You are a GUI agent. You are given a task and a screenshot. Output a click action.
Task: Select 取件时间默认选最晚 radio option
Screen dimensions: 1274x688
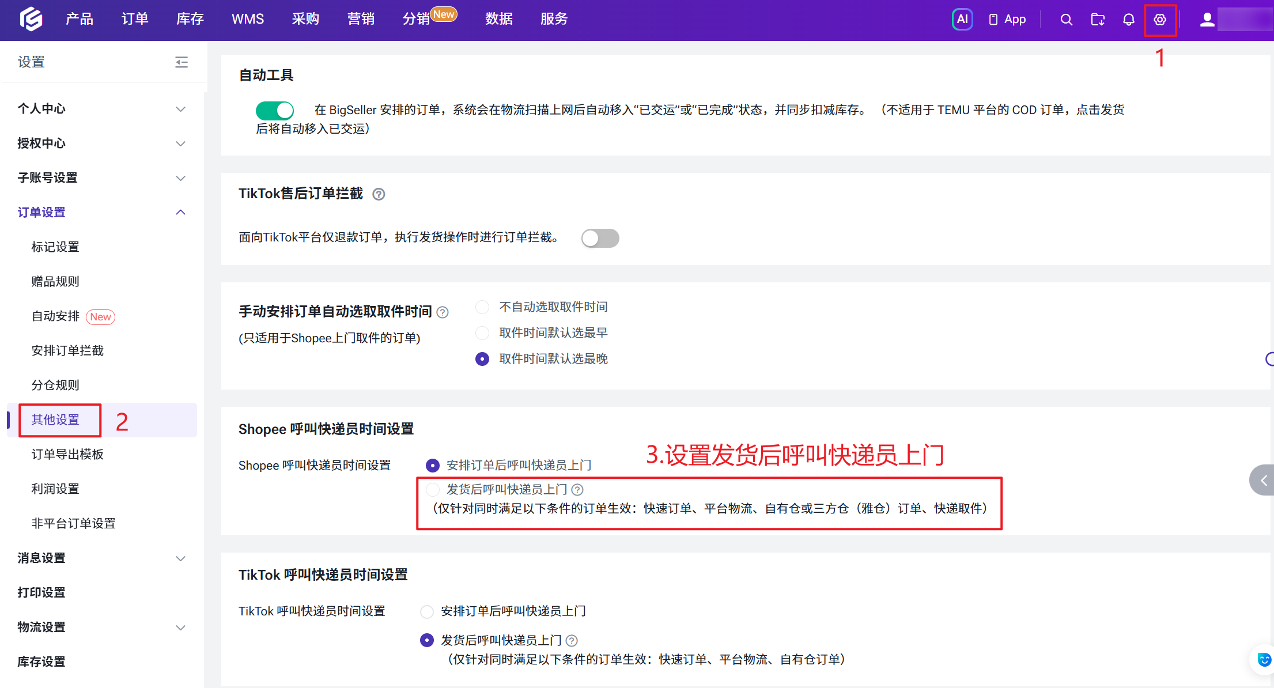click(x=482, y=359)
